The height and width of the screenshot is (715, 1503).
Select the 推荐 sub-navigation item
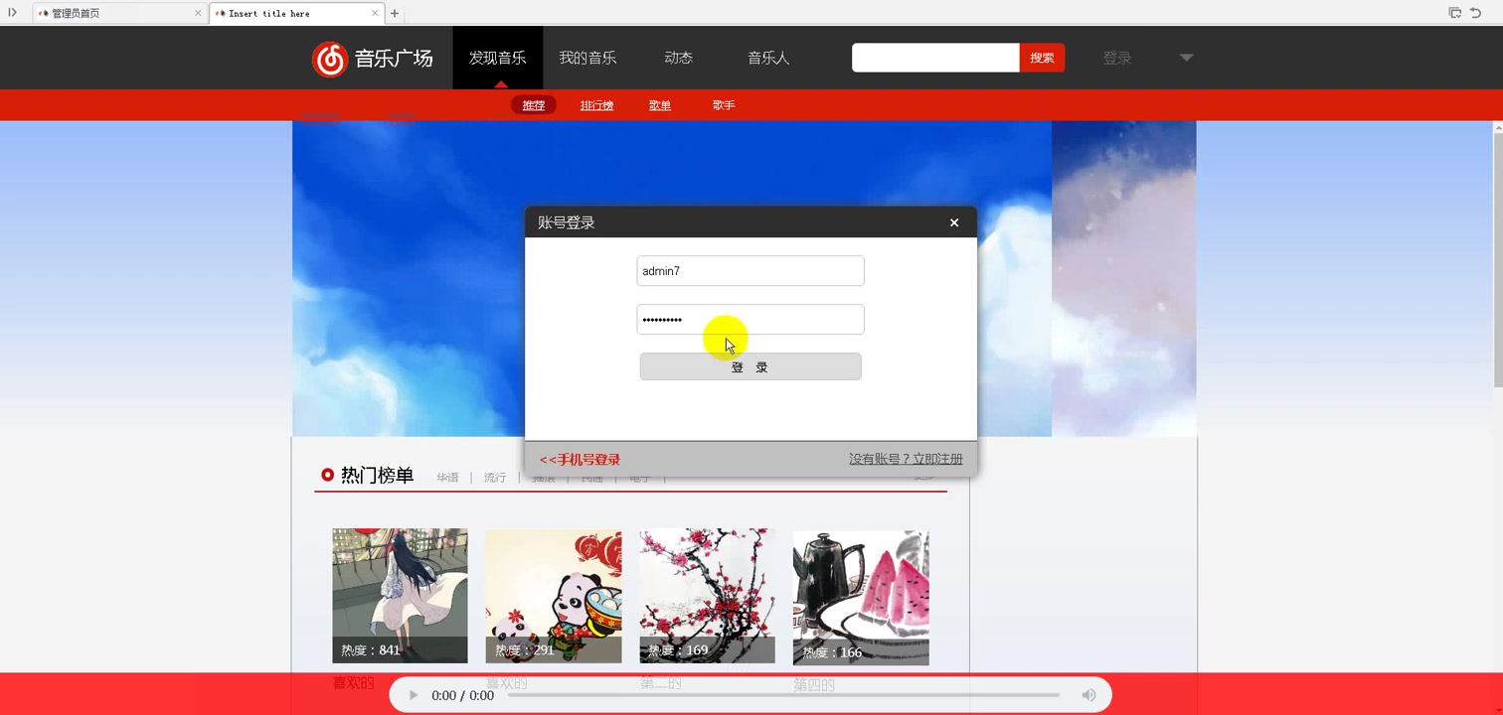click(x=534, y=105)
